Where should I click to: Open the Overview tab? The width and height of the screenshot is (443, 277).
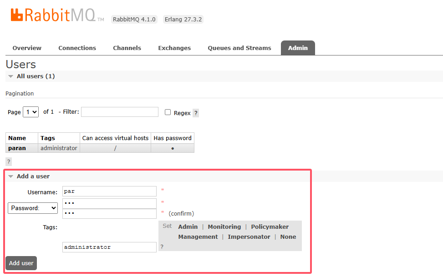click(27, 48)
